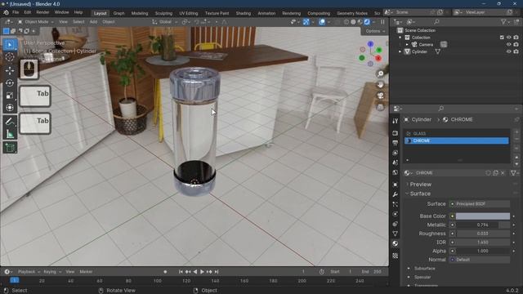Open the Render properties tab
523x294 pixels.
tap(396, 133)
